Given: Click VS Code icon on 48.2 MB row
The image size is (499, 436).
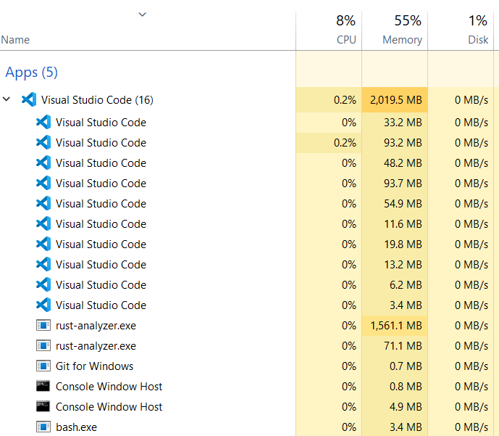Looking at the screenshot, I should tap(43, 163).
